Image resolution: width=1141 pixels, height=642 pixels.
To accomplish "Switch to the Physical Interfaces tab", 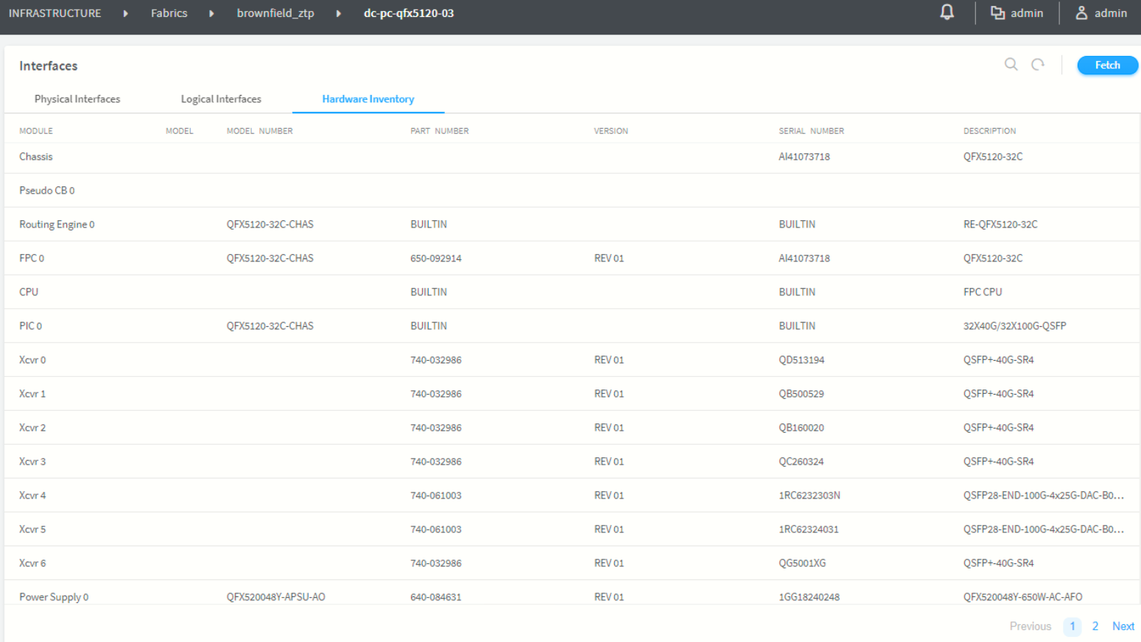I will (x=77, y=99).
